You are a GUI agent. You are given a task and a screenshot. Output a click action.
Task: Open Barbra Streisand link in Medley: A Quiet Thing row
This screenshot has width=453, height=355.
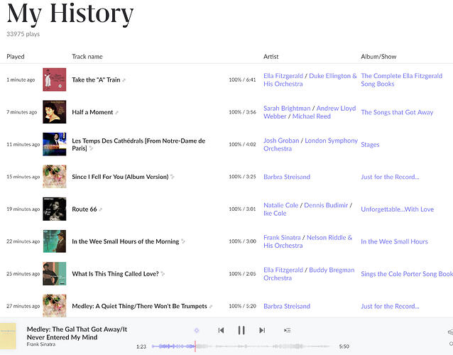(287, 306)
